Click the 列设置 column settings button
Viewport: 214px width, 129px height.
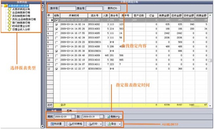[x=56, y=124]
